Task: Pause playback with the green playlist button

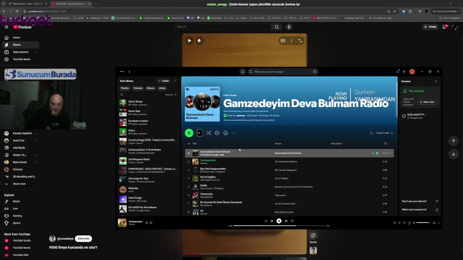Action: [189, 133]
